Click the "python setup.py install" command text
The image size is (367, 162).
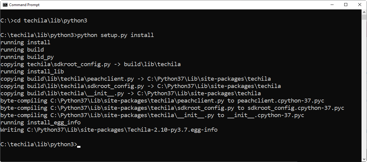tap(115, 35)
